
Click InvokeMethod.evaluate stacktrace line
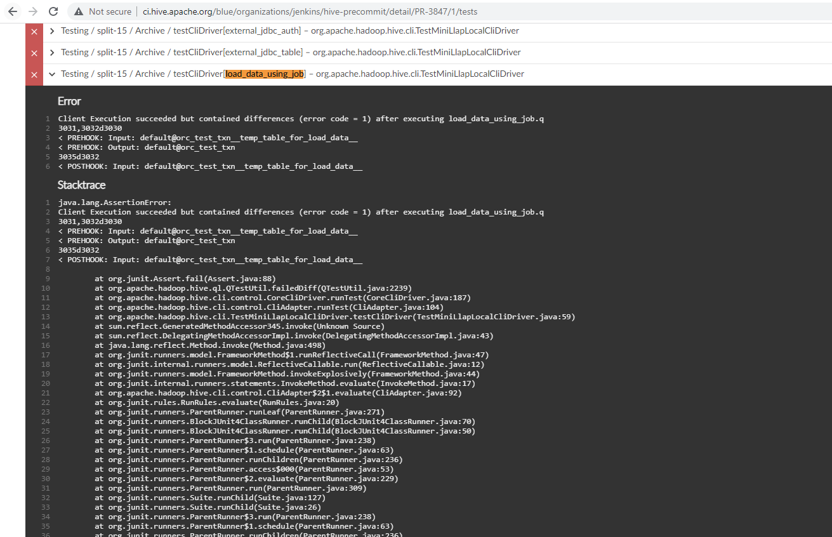pos(285,383)
